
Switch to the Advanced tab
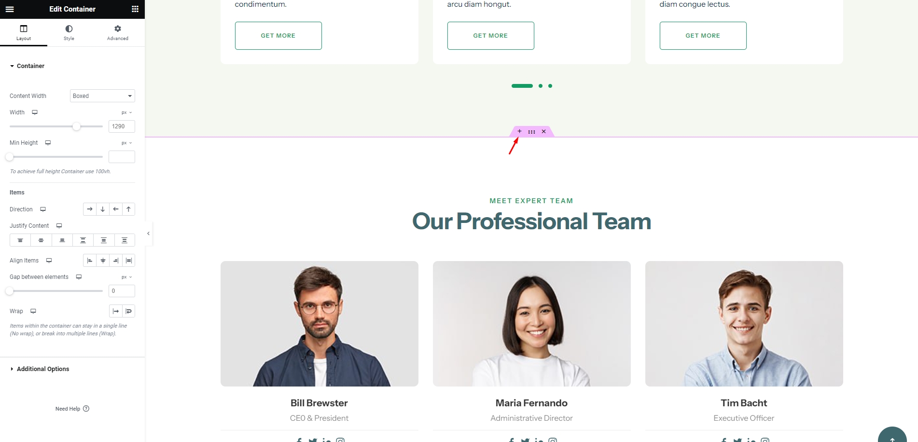[x=118, y=33]
